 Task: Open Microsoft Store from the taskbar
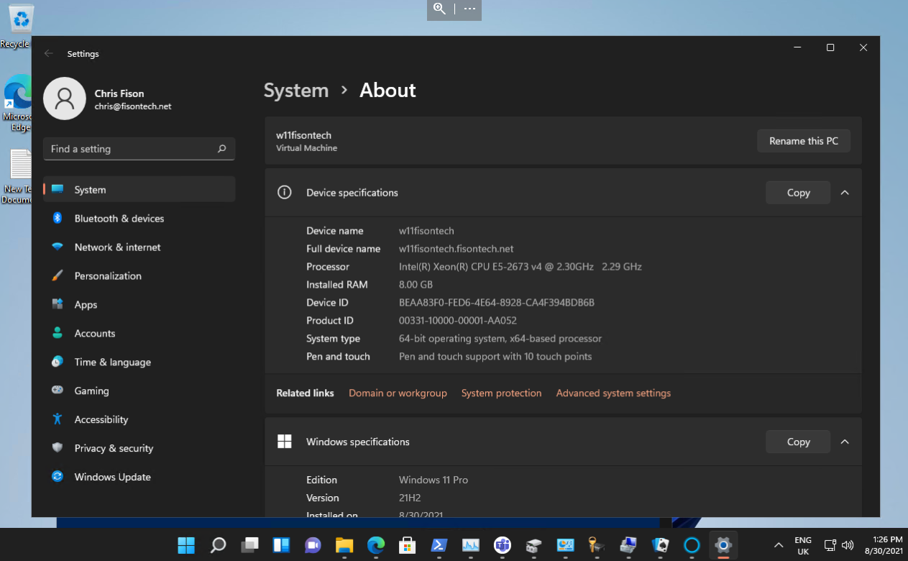click(408, 545)
